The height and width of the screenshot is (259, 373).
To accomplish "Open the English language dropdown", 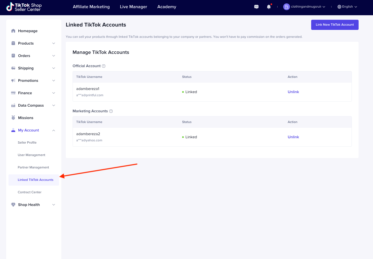I will (x=347, y=7).
